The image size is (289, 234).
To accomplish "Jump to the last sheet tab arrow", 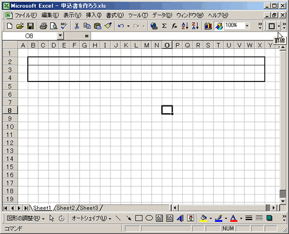I will (x=26, y=208).
